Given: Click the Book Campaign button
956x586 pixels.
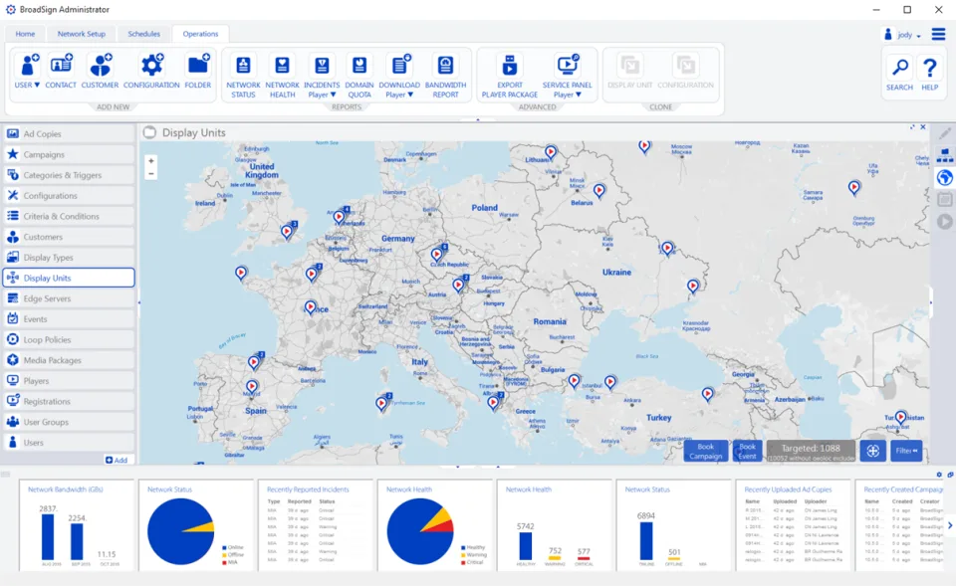Looking at the screenshot, I should (x=705, y=451).
